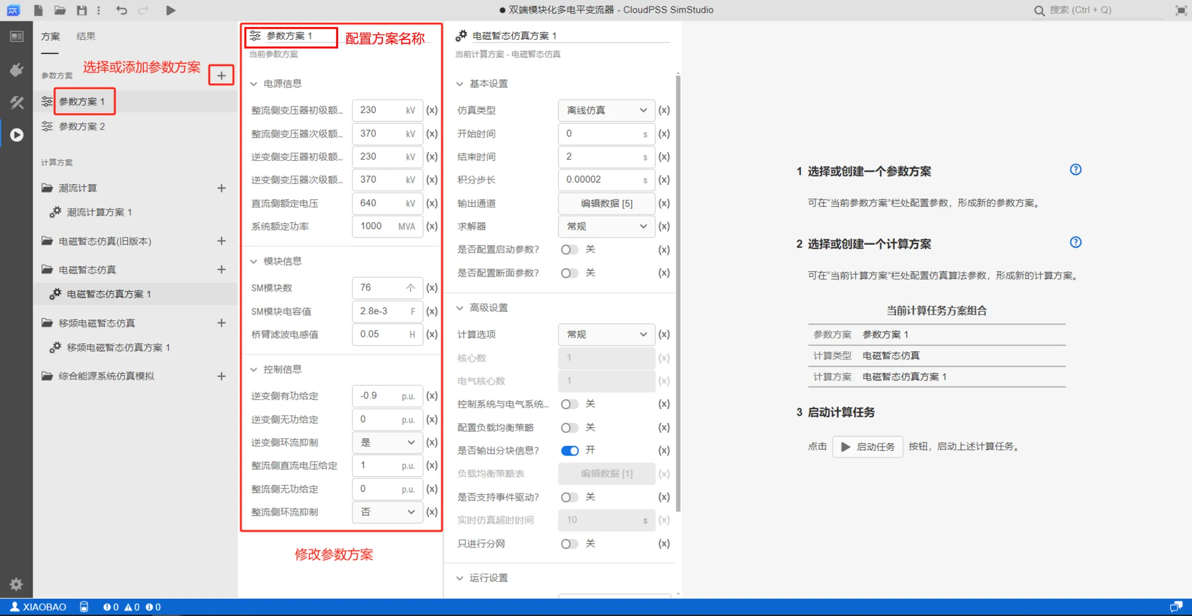
Task: Collapse the 高级设置 section
Action: pos(460,308)
